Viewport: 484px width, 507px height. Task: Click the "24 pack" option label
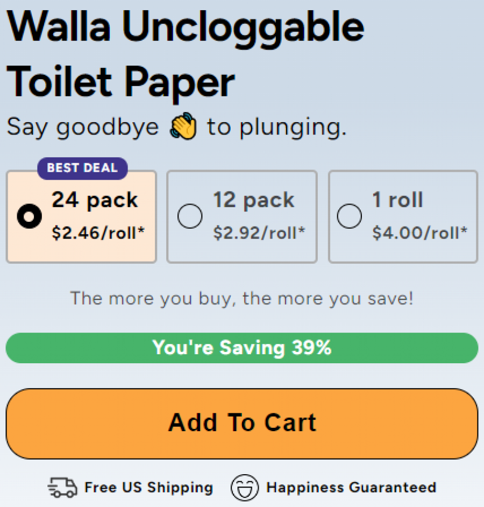pyautogui.click(x=95, y=200)
